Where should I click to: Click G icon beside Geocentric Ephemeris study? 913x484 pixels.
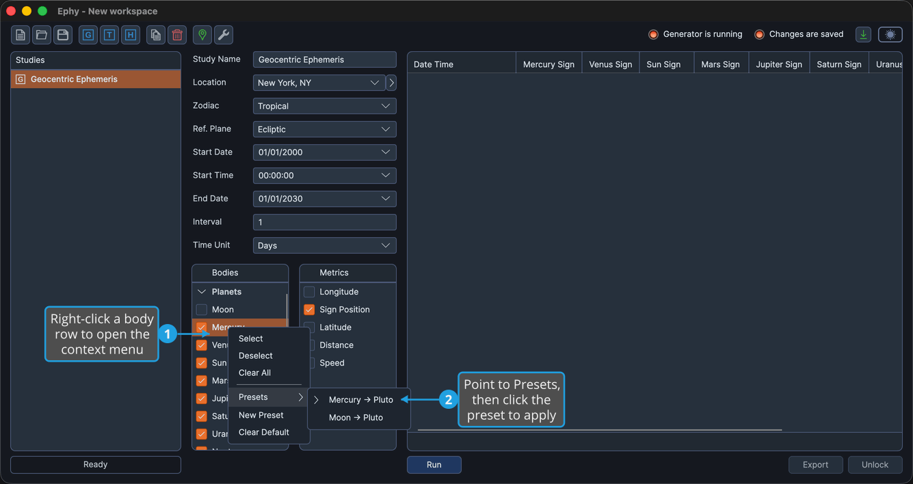click(21, 79)
